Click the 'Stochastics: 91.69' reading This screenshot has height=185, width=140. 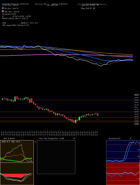(9, 14)
